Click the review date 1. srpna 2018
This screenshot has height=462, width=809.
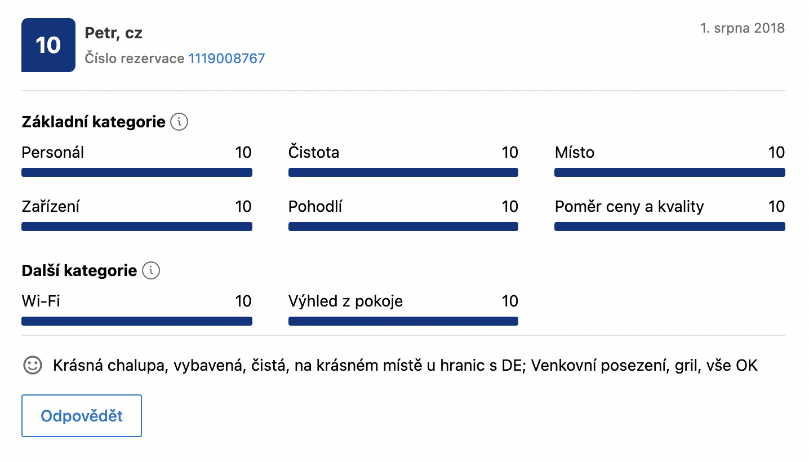click(743, 28)
